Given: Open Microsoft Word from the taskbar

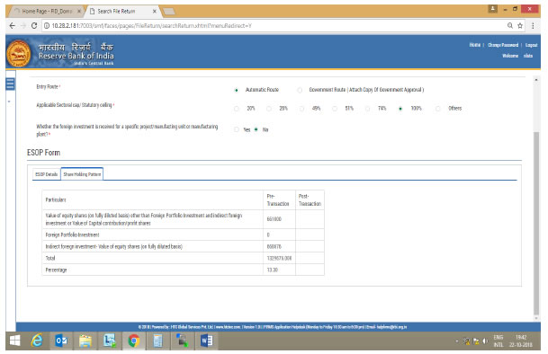Looking at the screenshot, I should [x=206, y=341].
